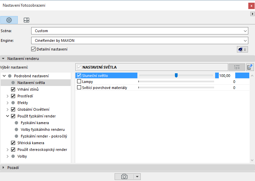Click the Lampy intensity slider
Image resolution: width=255 pixels, height=181 pixels.
tap(176, 82)
